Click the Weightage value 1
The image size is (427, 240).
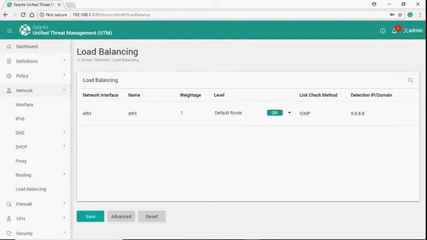click(181, 113)
